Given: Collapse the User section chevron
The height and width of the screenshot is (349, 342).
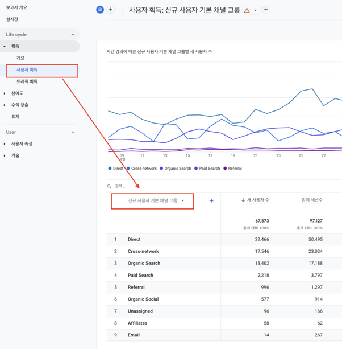Looking at the screenshot, I should coord(73,132).
